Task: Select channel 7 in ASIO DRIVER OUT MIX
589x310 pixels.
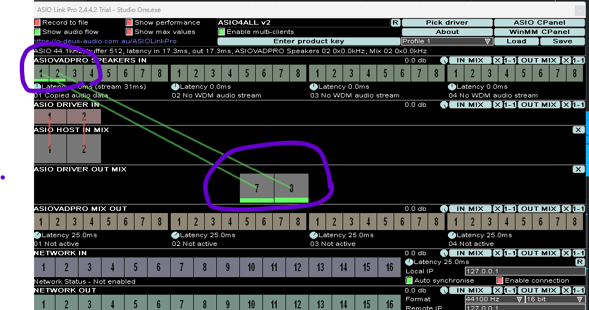Action: click(257, 188)
